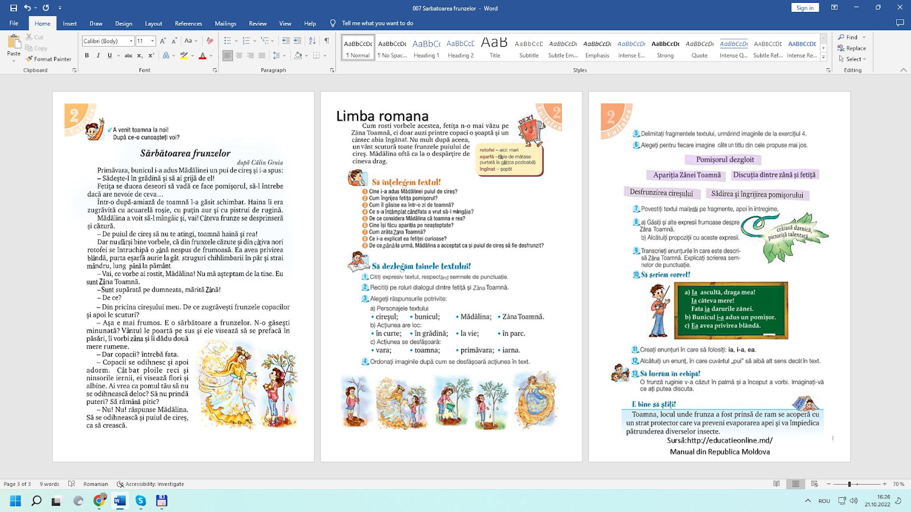The image size is (911, 512).
Task: Click Replace in the Editing group
Action: coord(852,48)
